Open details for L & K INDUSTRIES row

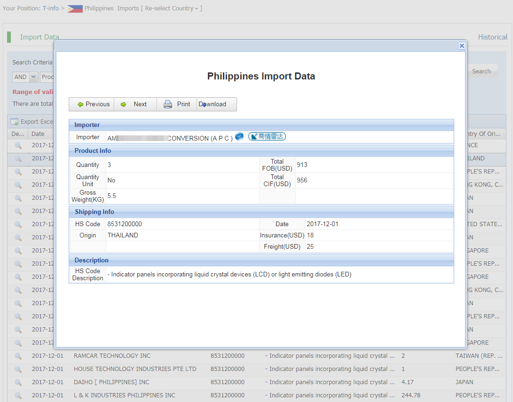(18, 395)
